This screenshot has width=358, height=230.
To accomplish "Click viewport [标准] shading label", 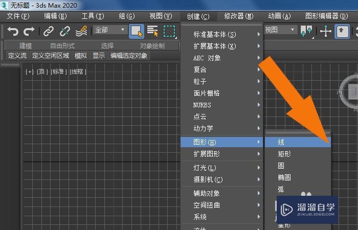I will pos(59,72).
